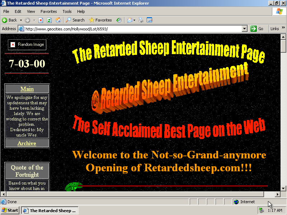This screenshot has width=287, height=215.
Task: Go to Home page icon
Action: (58, 20)
